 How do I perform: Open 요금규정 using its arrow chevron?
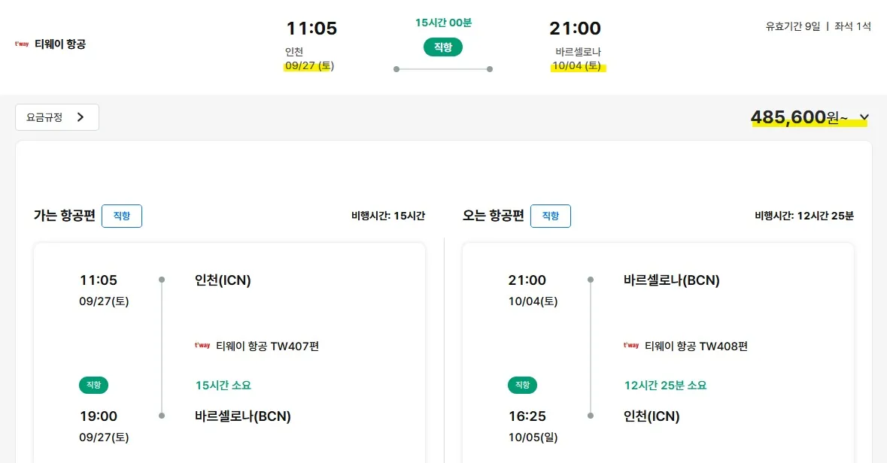click(80, 117)
